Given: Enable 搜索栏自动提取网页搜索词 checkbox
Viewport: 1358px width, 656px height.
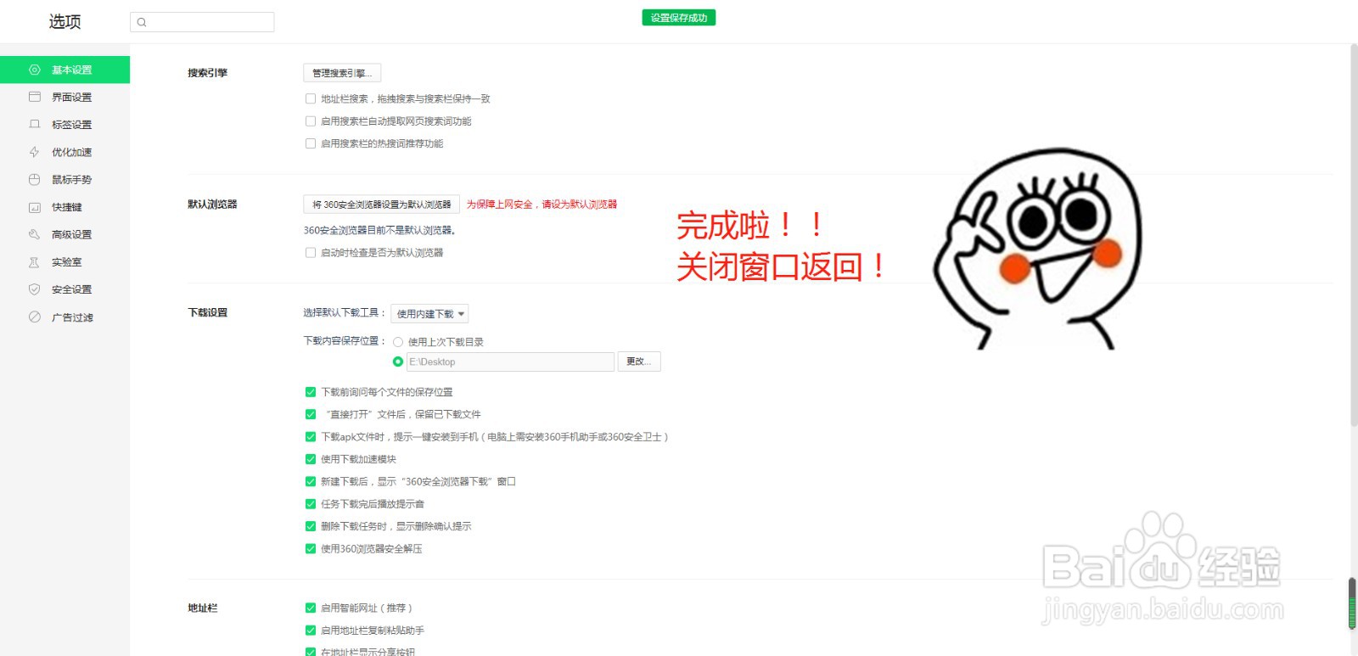Looking at the screenshot, I should coord(311,121).
